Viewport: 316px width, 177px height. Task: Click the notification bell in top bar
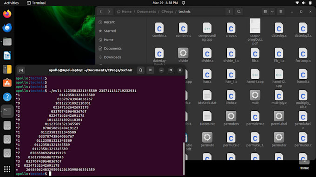(184, 3)
